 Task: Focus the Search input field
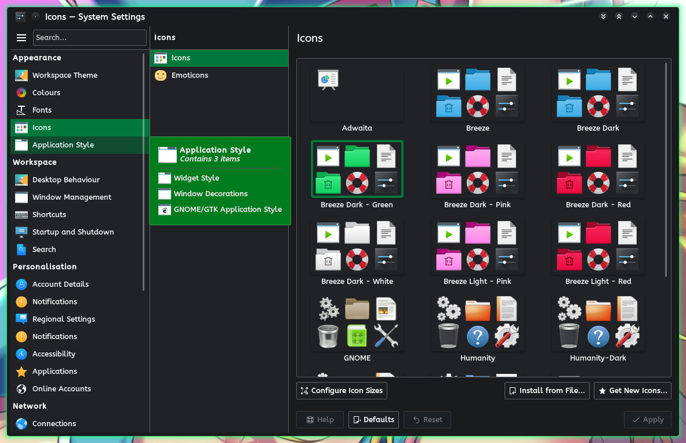[x=90, y=38]
